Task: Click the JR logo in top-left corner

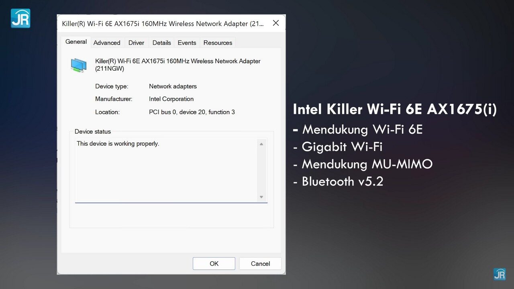Action: tap(20, 18)
